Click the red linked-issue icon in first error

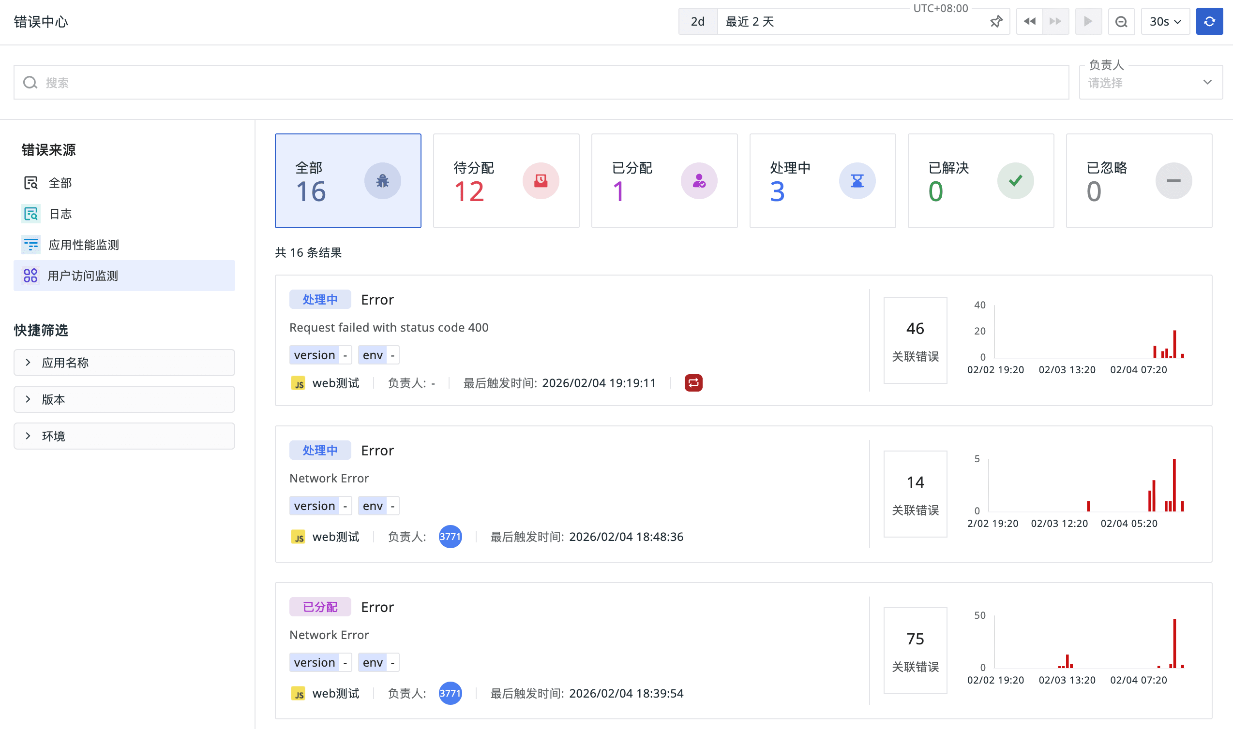[x=693, y=383]
